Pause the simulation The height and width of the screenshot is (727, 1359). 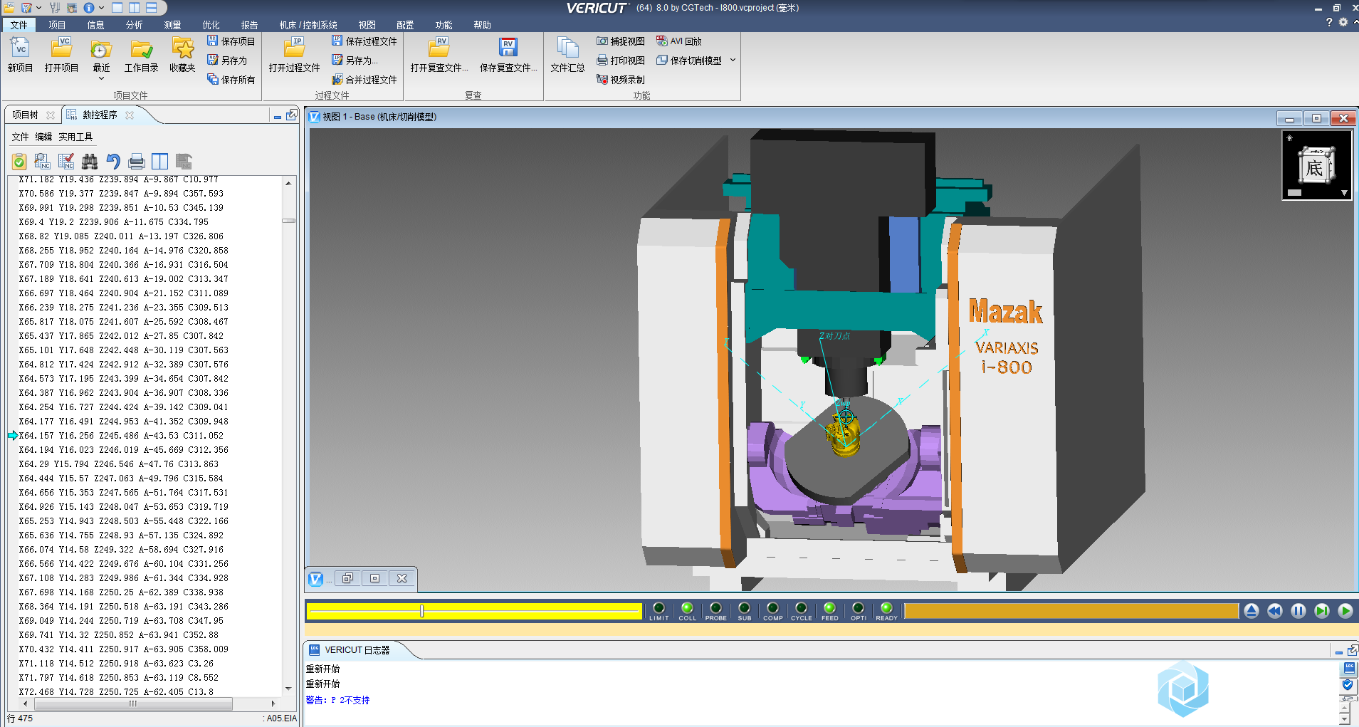pyautogui.click(x=1298, y=611)
